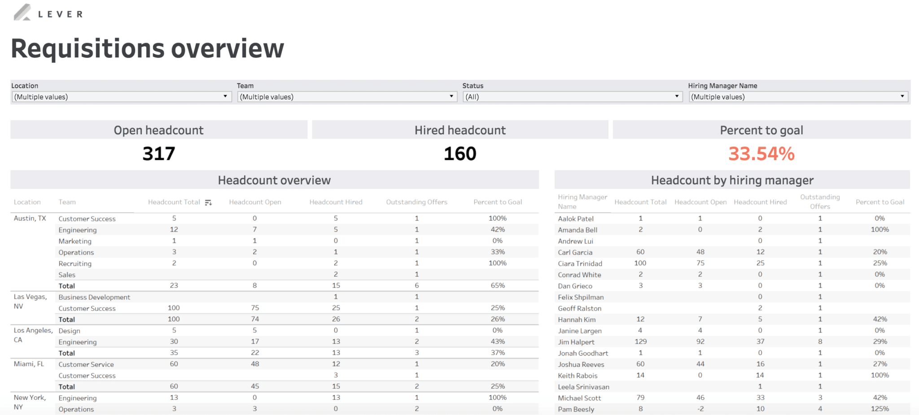
Task: Select hiring manager Andrew Lui
Action: coord(575,241)
